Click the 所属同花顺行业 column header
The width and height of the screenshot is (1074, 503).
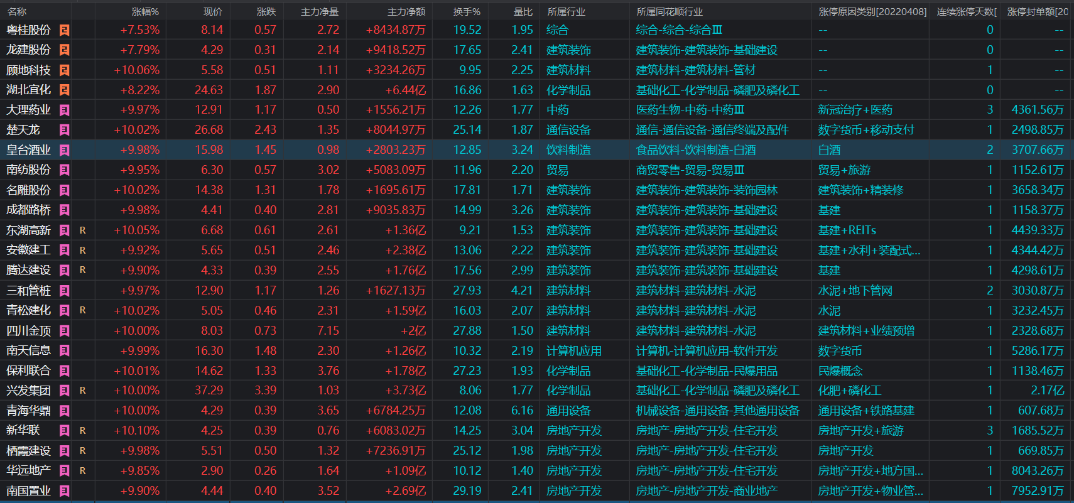pyautogui.click(x=670, y=12)
